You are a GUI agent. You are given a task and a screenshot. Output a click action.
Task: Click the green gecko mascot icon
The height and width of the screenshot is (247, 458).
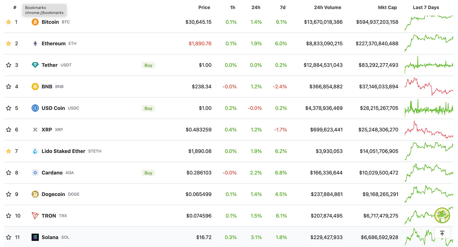pos(442,215)
